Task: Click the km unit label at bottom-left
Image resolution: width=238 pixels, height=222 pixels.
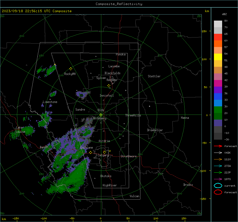Action: point(4,219)
